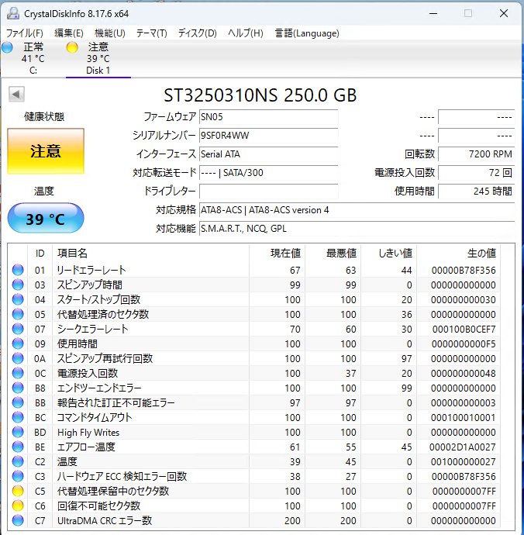Screen dimensions: 524x535
Task: Click the status dot for row B8 エンドツーエンドエラー
Action: [18, 388]
